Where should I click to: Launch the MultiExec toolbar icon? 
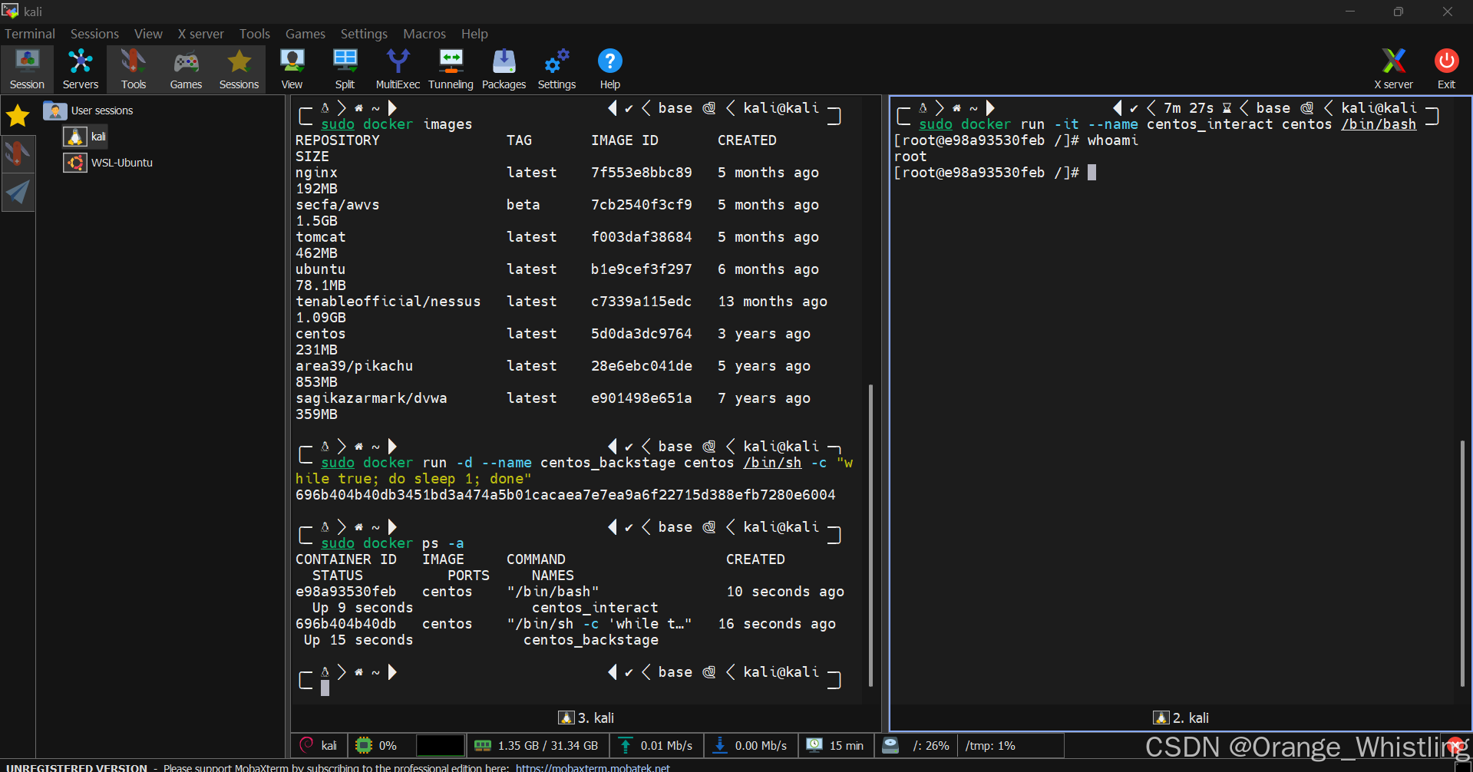[x=398, y=69]
